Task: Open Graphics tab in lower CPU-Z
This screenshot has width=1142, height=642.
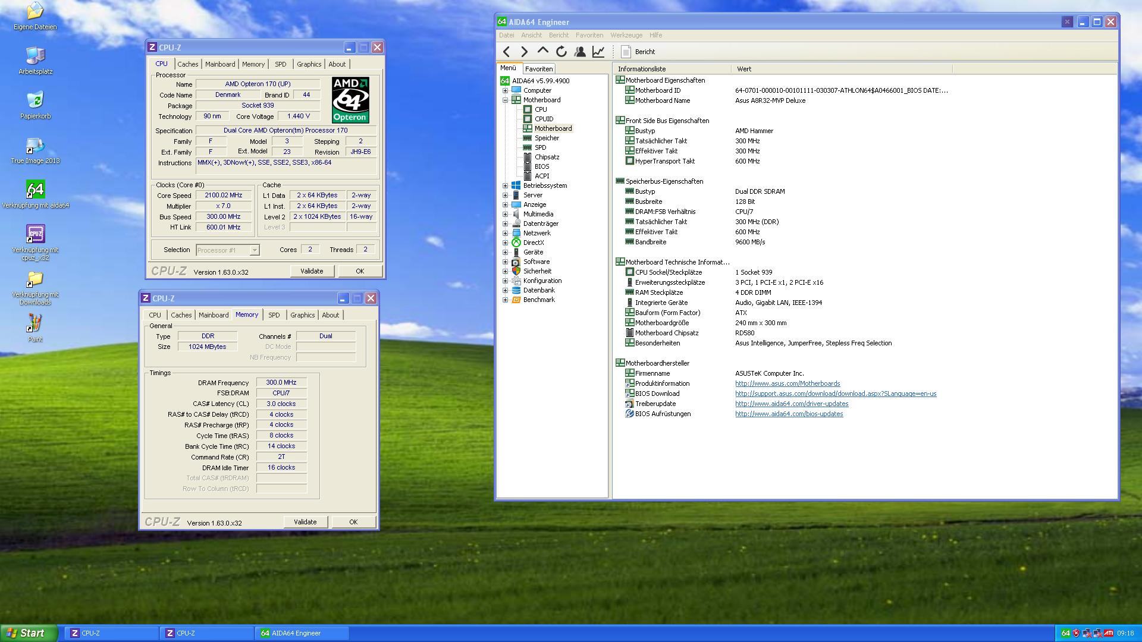Action: click(302, 315)
